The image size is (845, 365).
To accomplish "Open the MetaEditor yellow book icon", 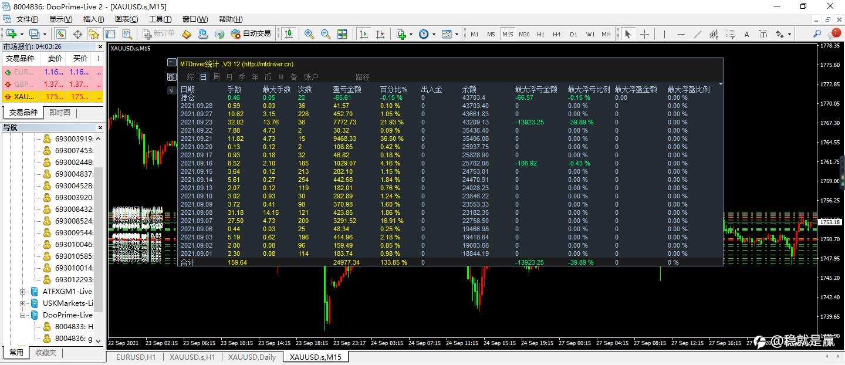I will click(187, 34).
